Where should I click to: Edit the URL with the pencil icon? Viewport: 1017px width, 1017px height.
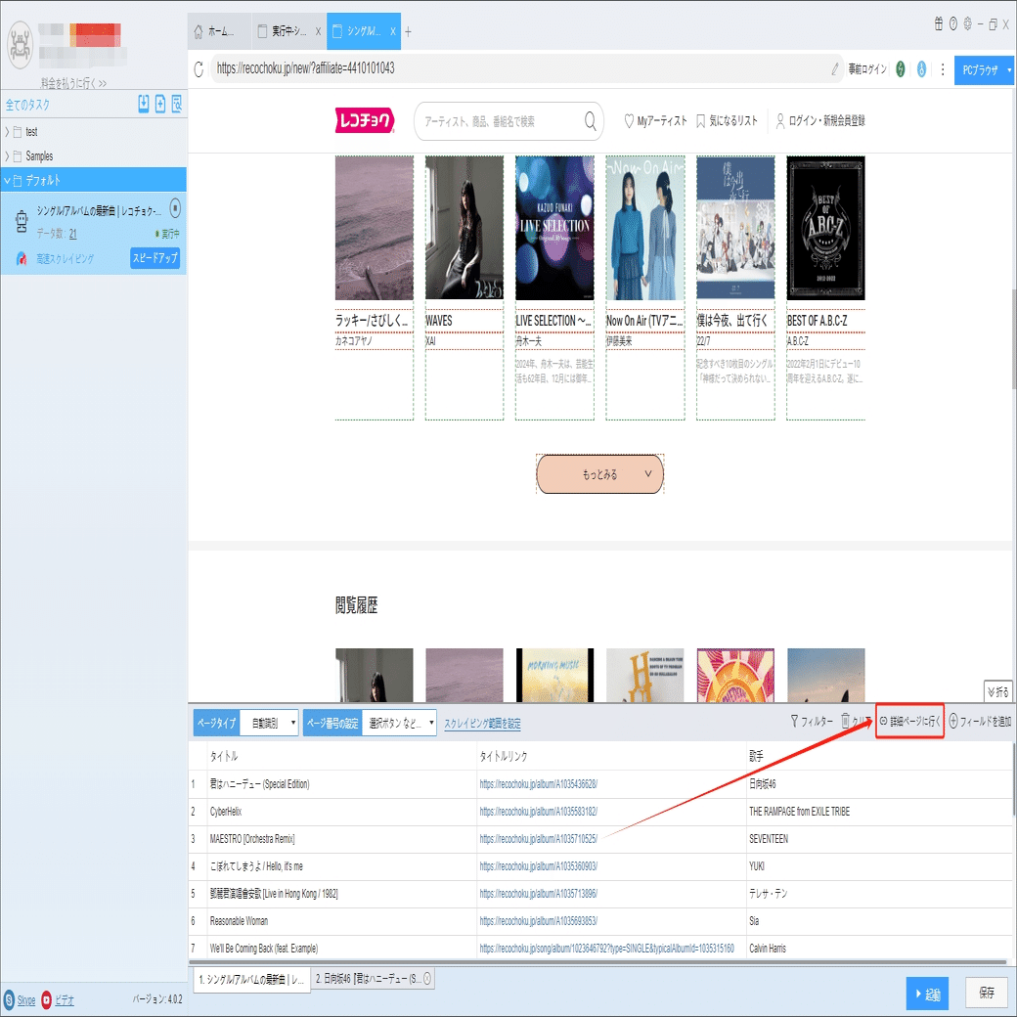(x=835, y=68)
